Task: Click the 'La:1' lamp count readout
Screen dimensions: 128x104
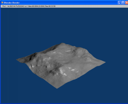Action: coord(26,6)
